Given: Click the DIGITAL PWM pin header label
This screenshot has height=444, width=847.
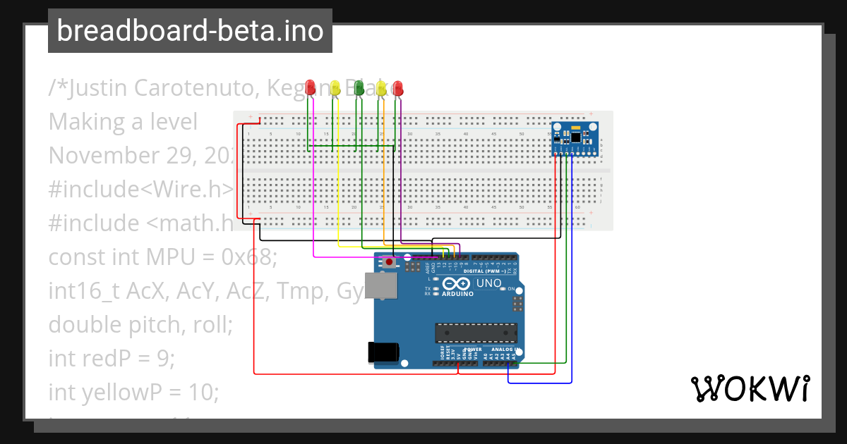Looking at the screenshot, I should [485, 271].
